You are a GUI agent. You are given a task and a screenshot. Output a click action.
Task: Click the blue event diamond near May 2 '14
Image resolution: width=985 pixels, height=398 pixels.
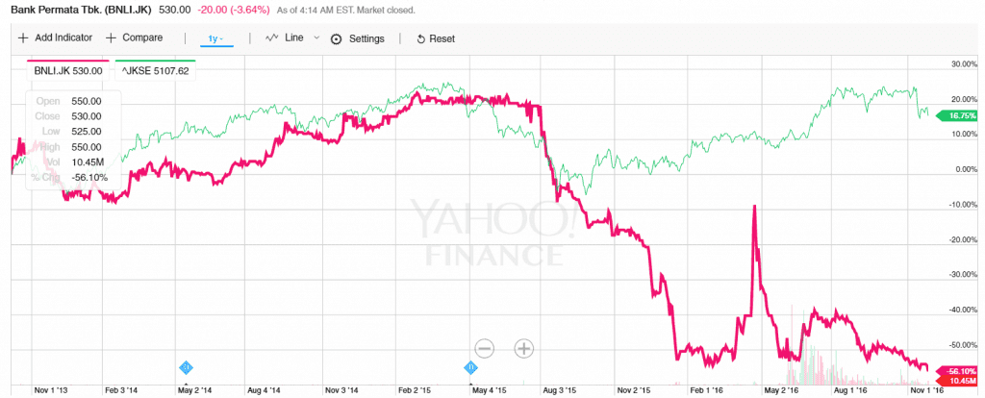[187, 367]
